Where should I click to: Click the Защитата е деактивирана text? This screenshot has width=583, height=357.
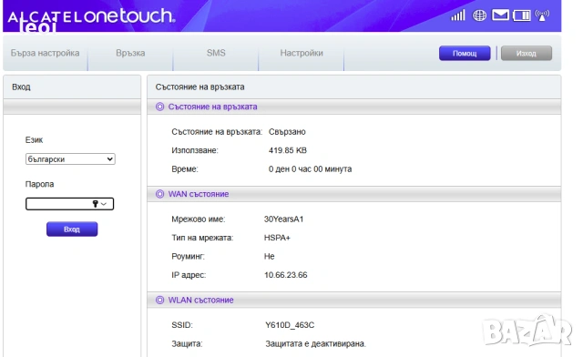point(316,343)
